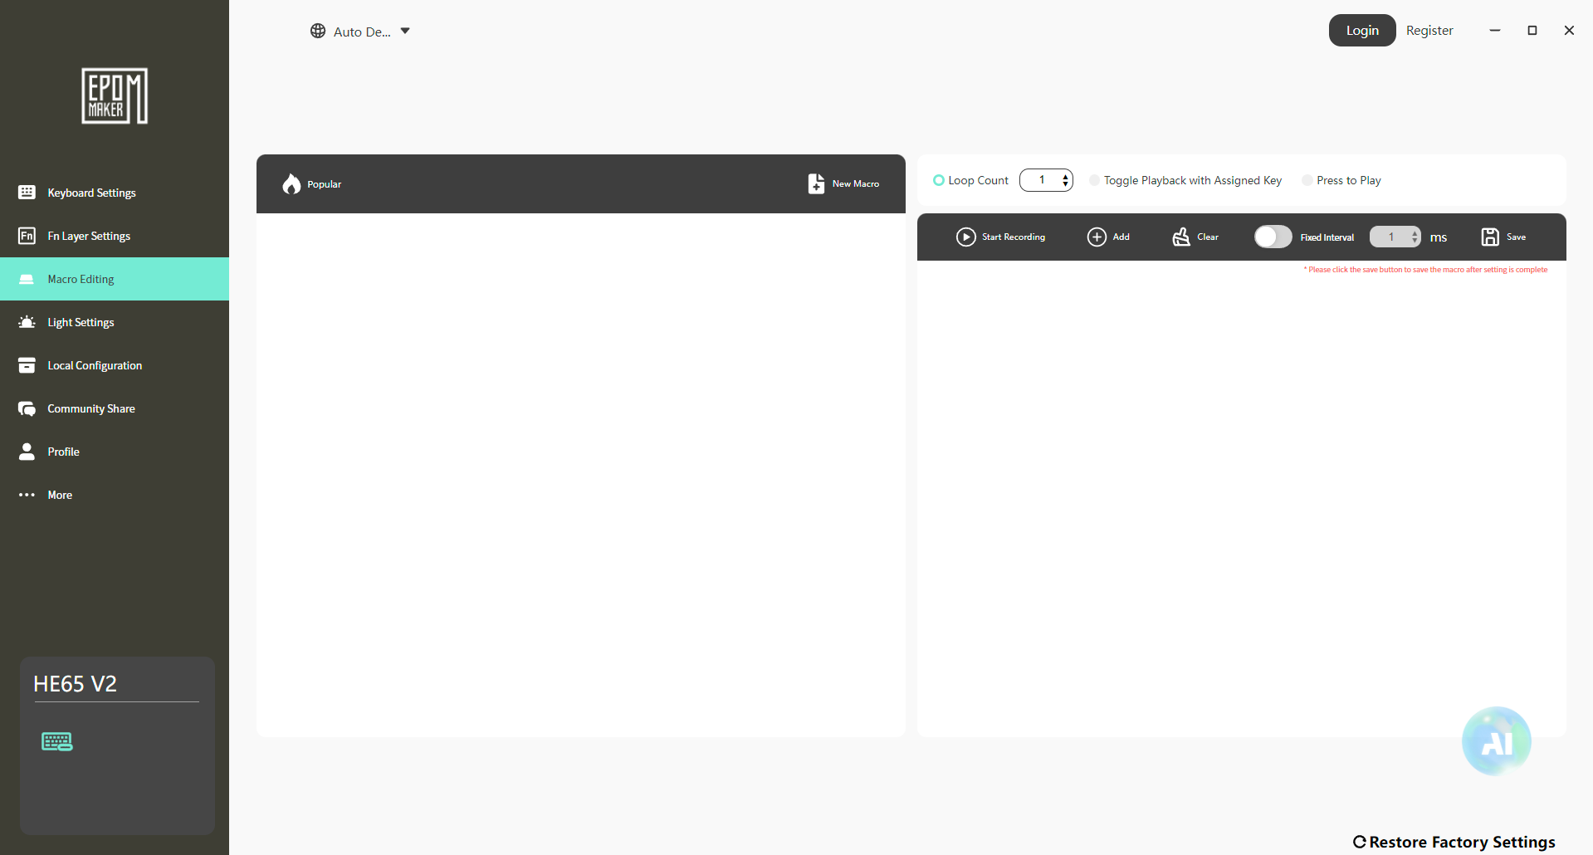This screenshot has height=855, width=1593.
Task: Toggle the Fixed Interval switch
Action: pyautogui.click(x=1273, y=237)
